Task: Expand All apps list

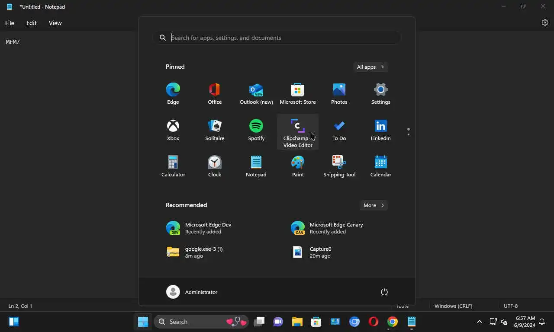Action: (x=370, y=67)
